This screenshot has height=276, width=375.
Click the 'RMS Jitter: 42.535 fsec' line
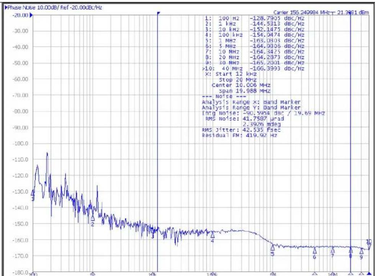(x=241, y=130)
